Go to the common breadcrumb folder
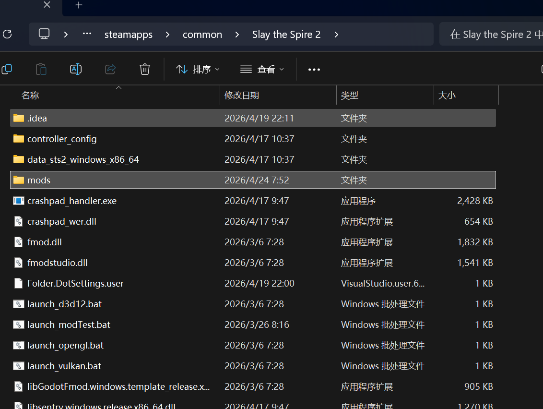This screenshot has width=543, height=409. pos(202,34)
